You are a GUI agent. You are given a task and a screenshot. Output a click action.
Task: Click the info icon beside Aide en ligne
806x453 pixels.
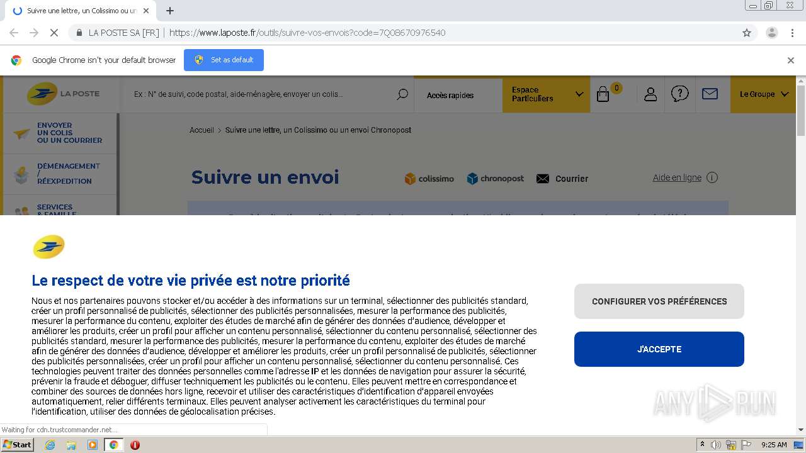[x=712, y=177]
